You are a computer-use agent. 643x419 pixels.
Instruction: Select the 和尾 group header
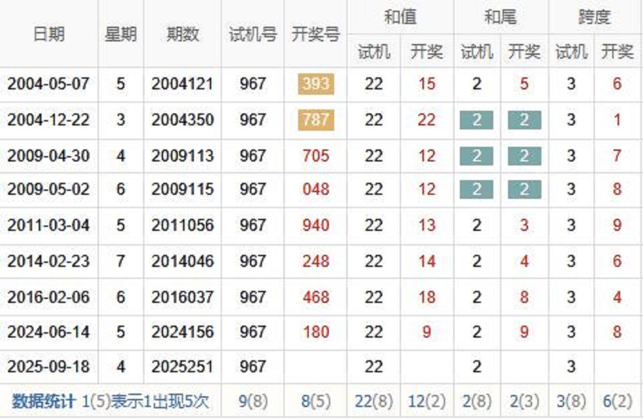[500, 17]
